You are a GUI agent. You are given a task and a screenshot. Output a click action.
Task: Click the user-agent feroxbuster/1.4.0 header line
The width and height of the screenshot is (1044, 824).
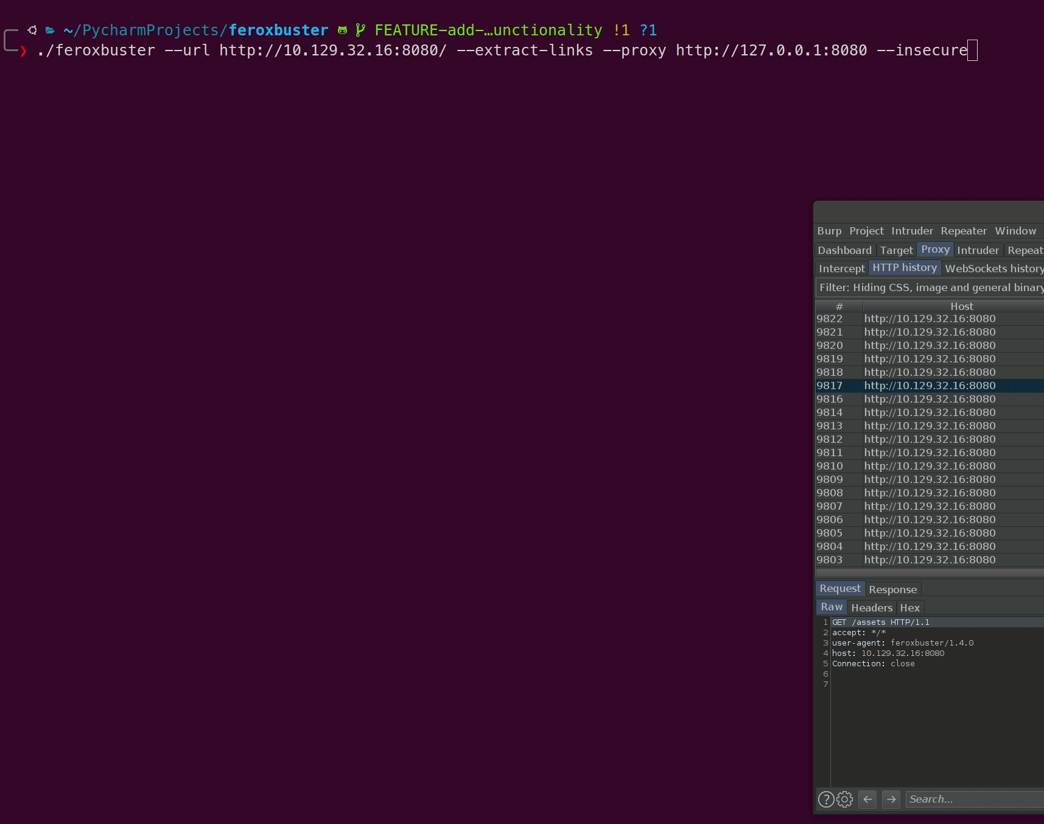coord(903,643)
